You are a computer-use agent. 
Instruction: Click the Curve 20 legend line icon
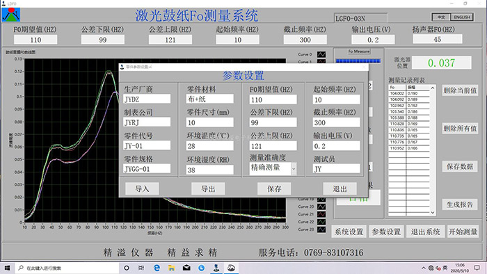pos(321,207)
